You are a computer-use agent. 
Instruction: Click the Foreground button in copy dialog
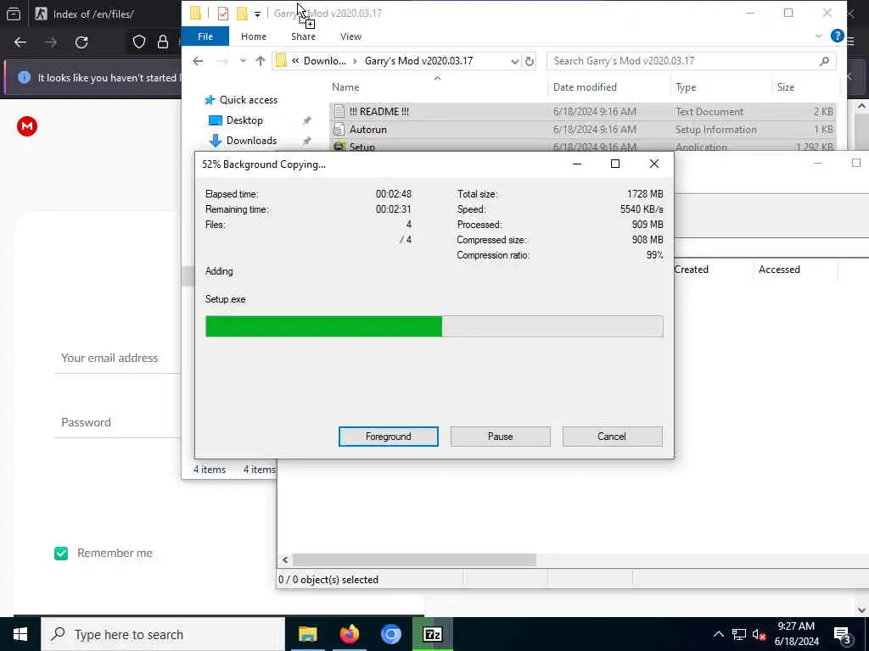tap(388, 437)
